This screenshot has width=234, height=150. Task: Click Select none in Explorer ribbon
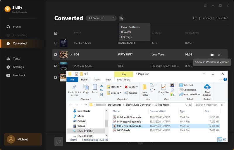coord(188,90)
